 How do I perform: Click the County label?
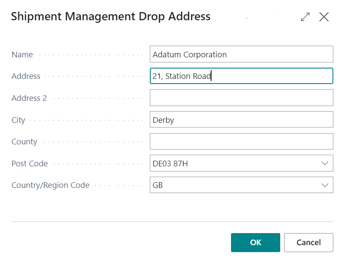(24, 142)
